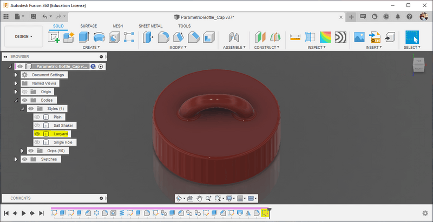The width and height of the screenshot is (433, 222).
Task: Hide the Lanyard body
Action: (x=37, y=134)
